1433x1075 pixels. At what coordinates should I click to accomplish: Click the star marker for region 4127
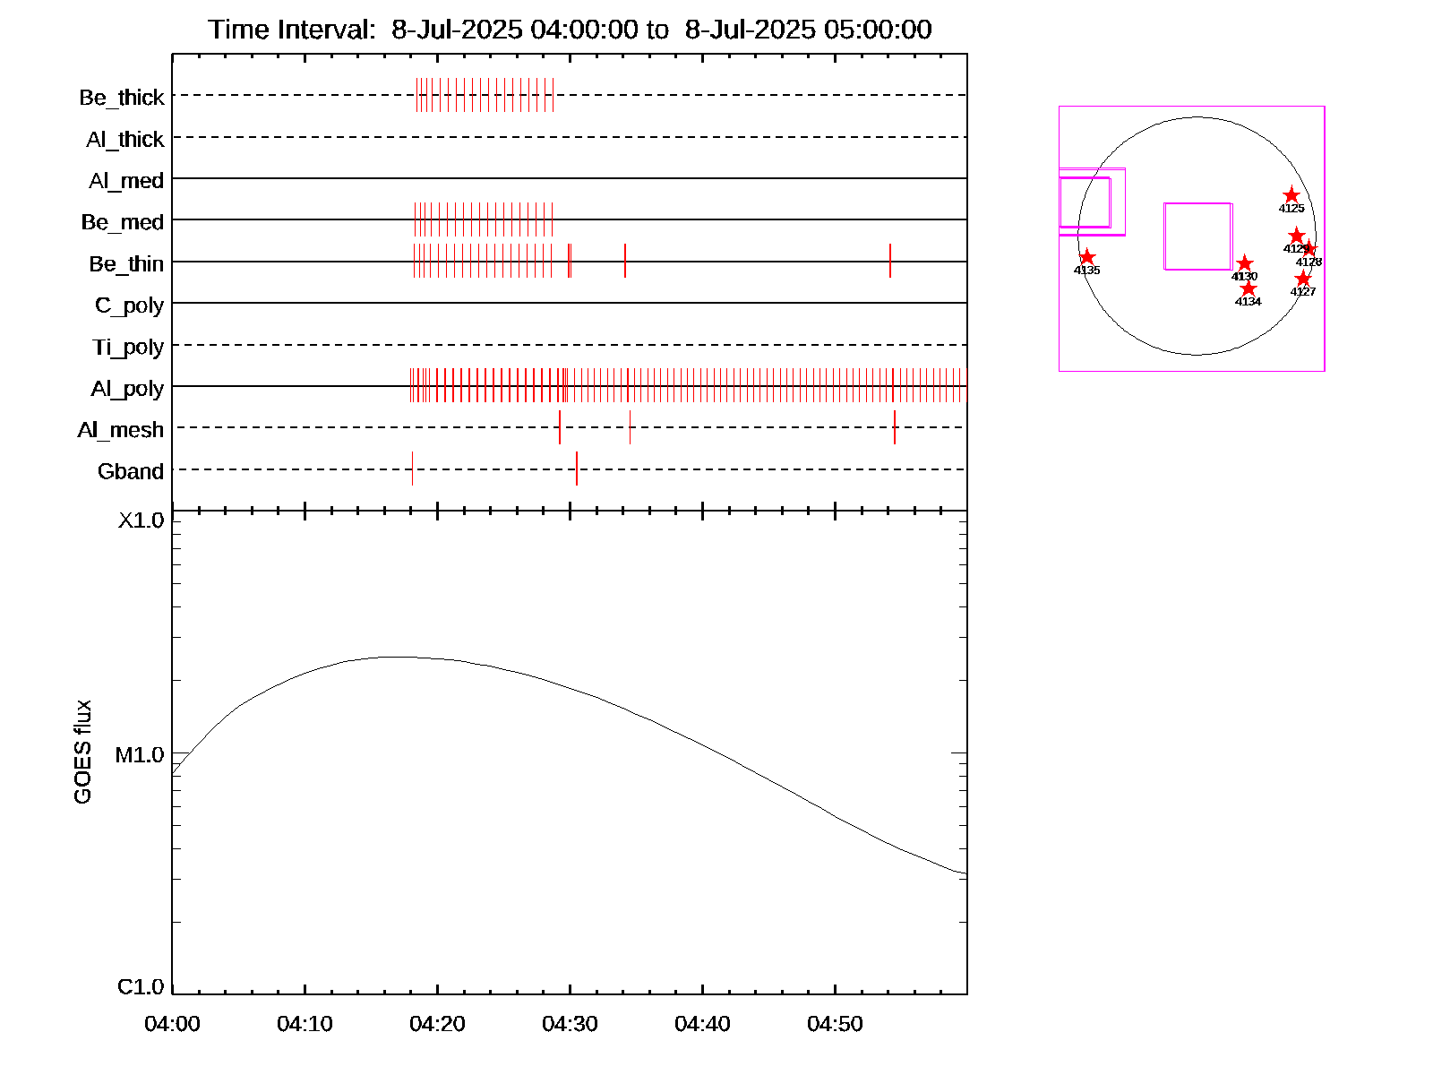pyautogui.click(x=1302, y=279)
